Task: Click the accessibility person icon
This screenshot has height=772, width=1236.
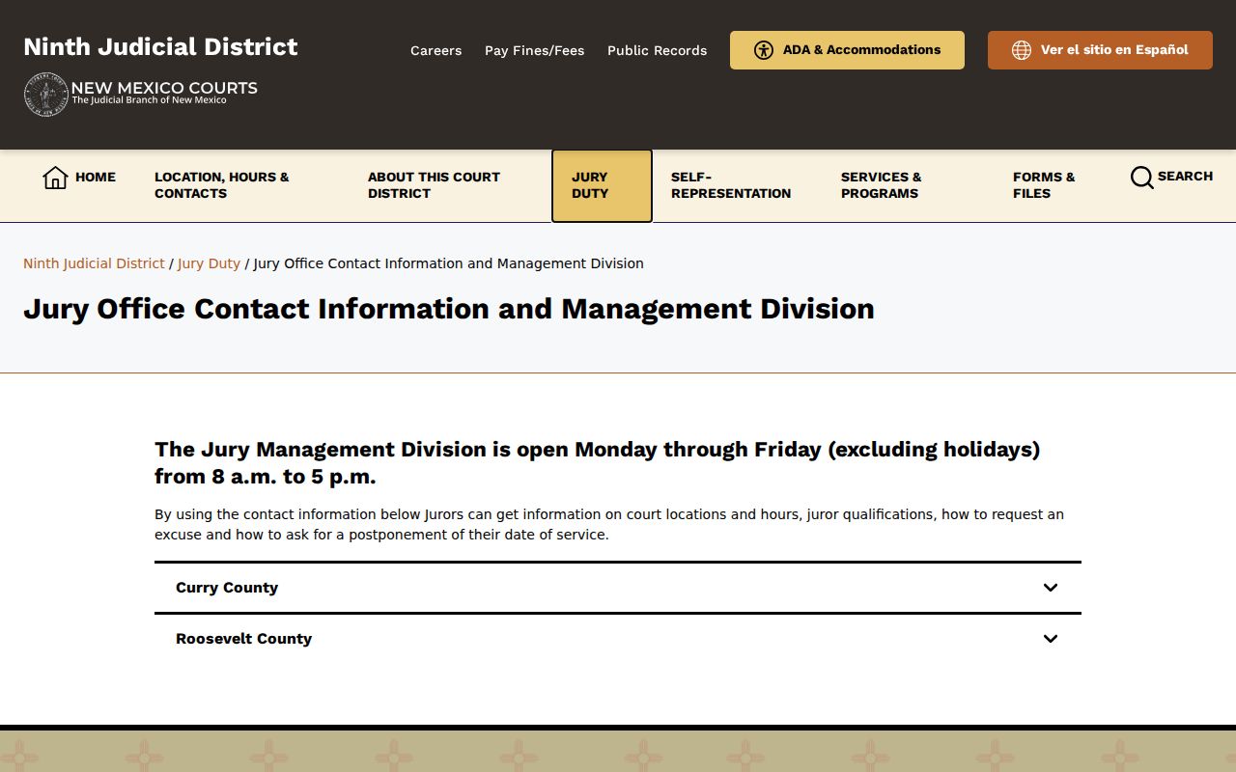Action: point(764,50)
